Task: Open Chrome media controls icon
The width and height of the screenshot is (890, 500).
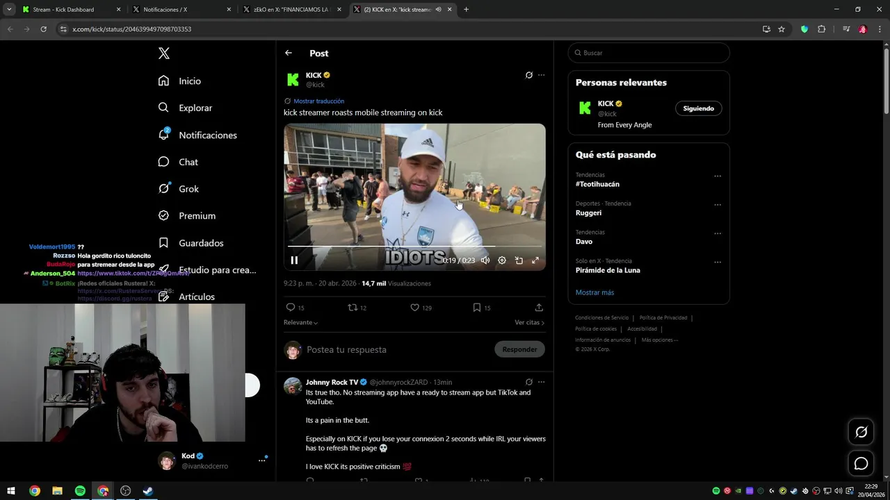Action: [x=846, y=29]
